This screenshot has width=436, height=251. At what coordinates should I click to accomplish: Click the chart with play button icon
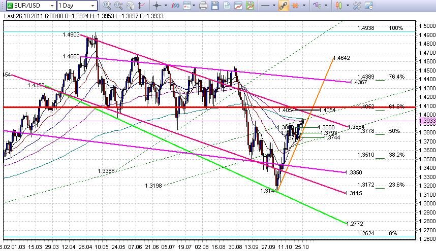point(369,5)
